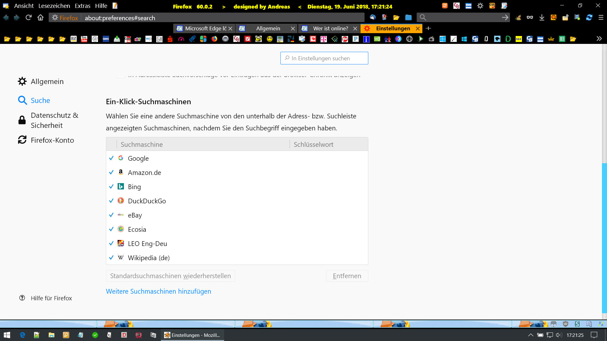
Task: Uncheck the Google search engine
Action: pyautogui.click(x=111, y=158)
